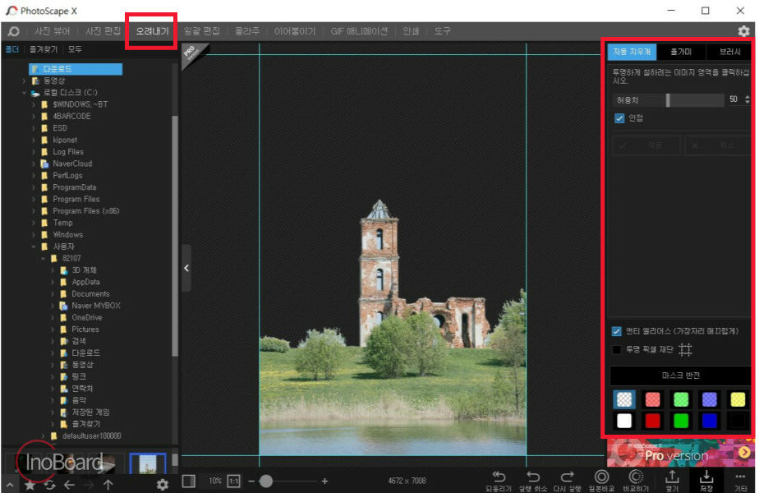
Task: Click the favorites star icon
Action: click(30, 485)
